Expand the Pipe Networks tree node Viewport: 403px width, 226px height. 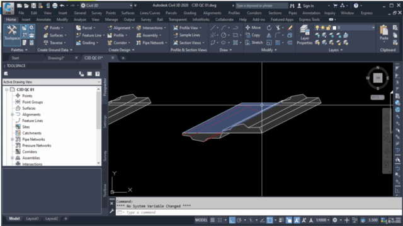tap(12, 139)
